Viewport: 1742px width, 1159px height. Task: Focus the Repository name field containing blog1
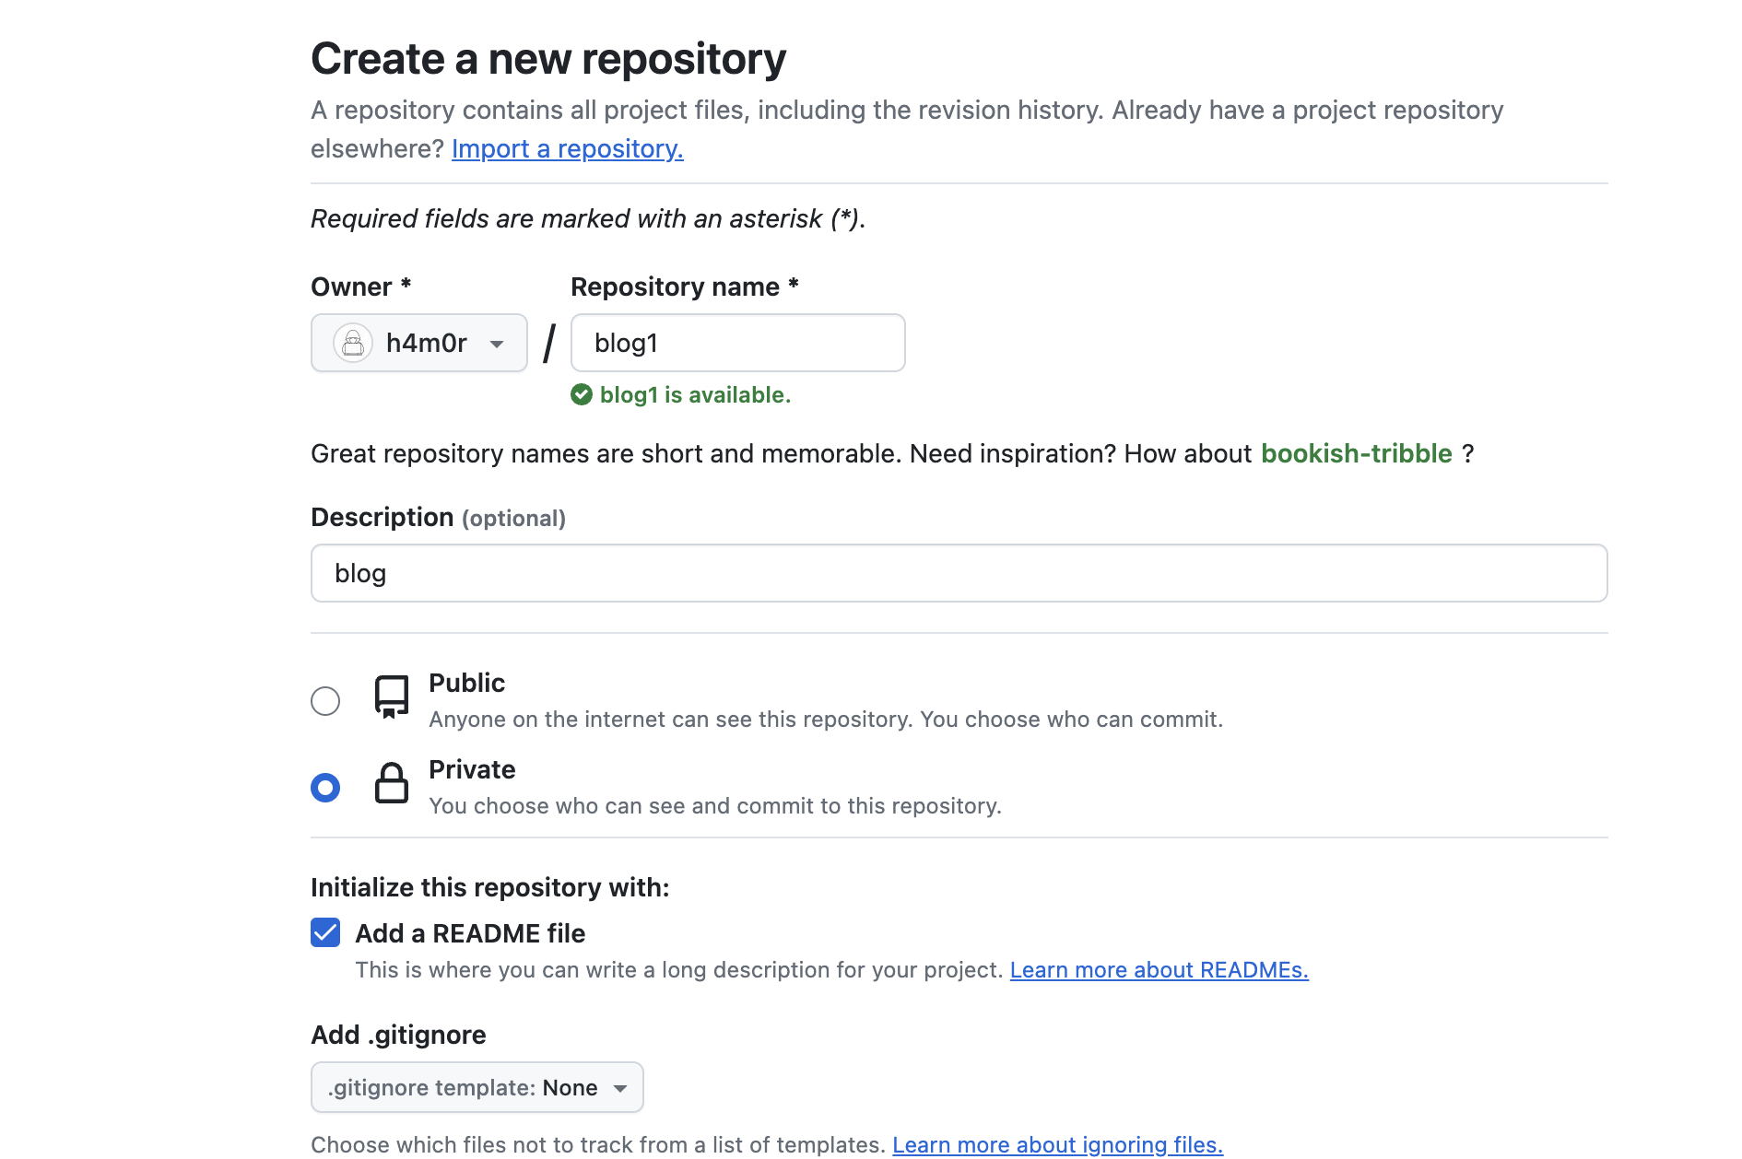click(x=738, y=343)
